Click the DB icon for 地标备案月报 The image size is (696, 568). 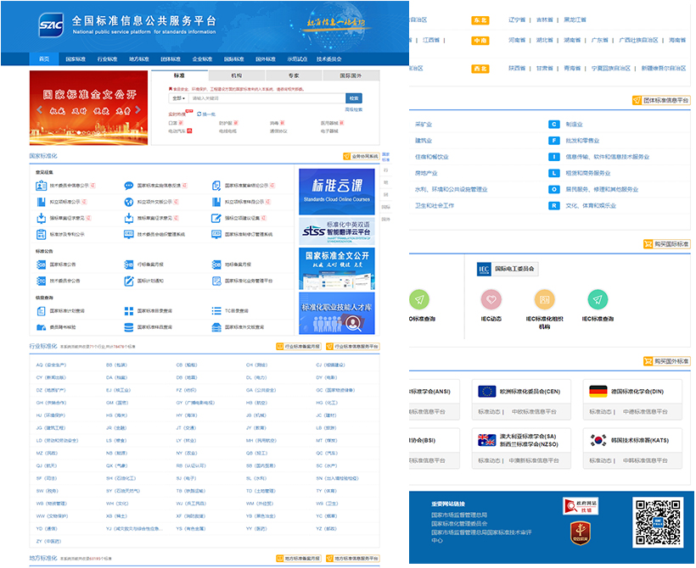click(216, 265)
